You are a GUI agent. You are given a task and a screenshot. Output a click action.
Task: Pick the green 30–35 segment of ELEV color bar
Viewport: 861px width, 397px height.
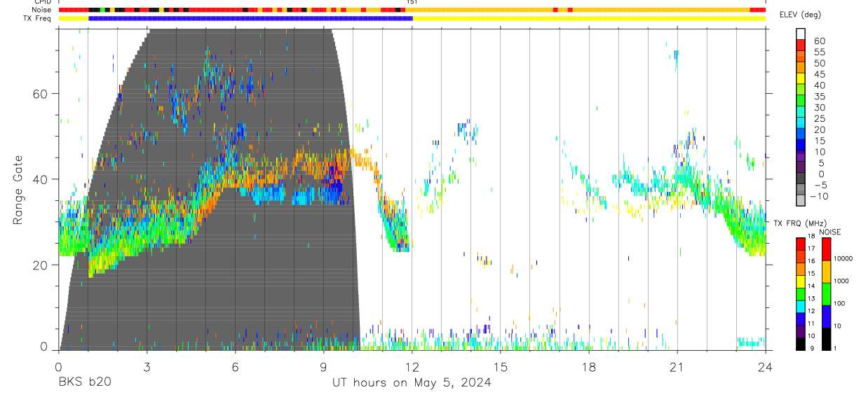pyautogui.click(x=801, y=101)
